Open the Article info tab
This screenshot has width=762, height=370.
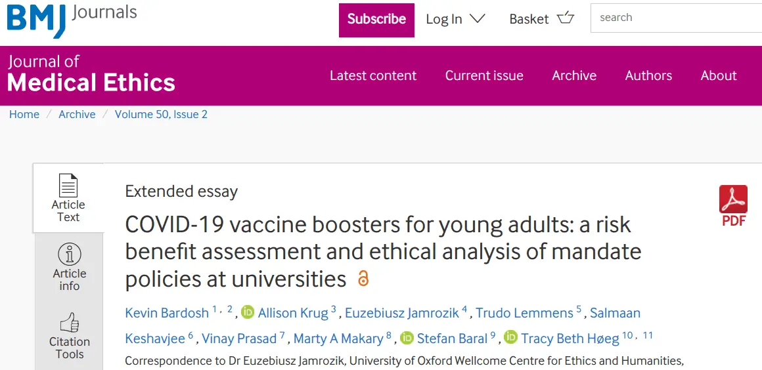69,267
